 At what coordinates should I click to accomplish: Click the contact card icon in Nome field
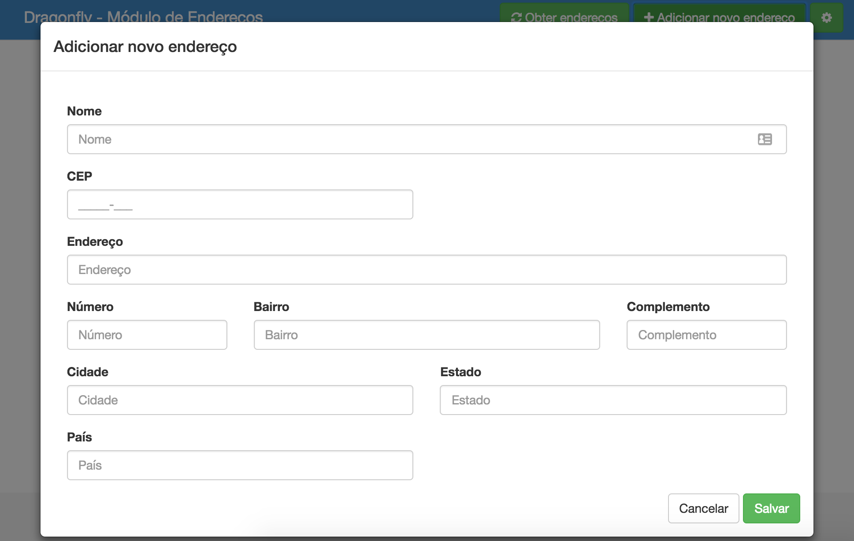tap(765, 139)
